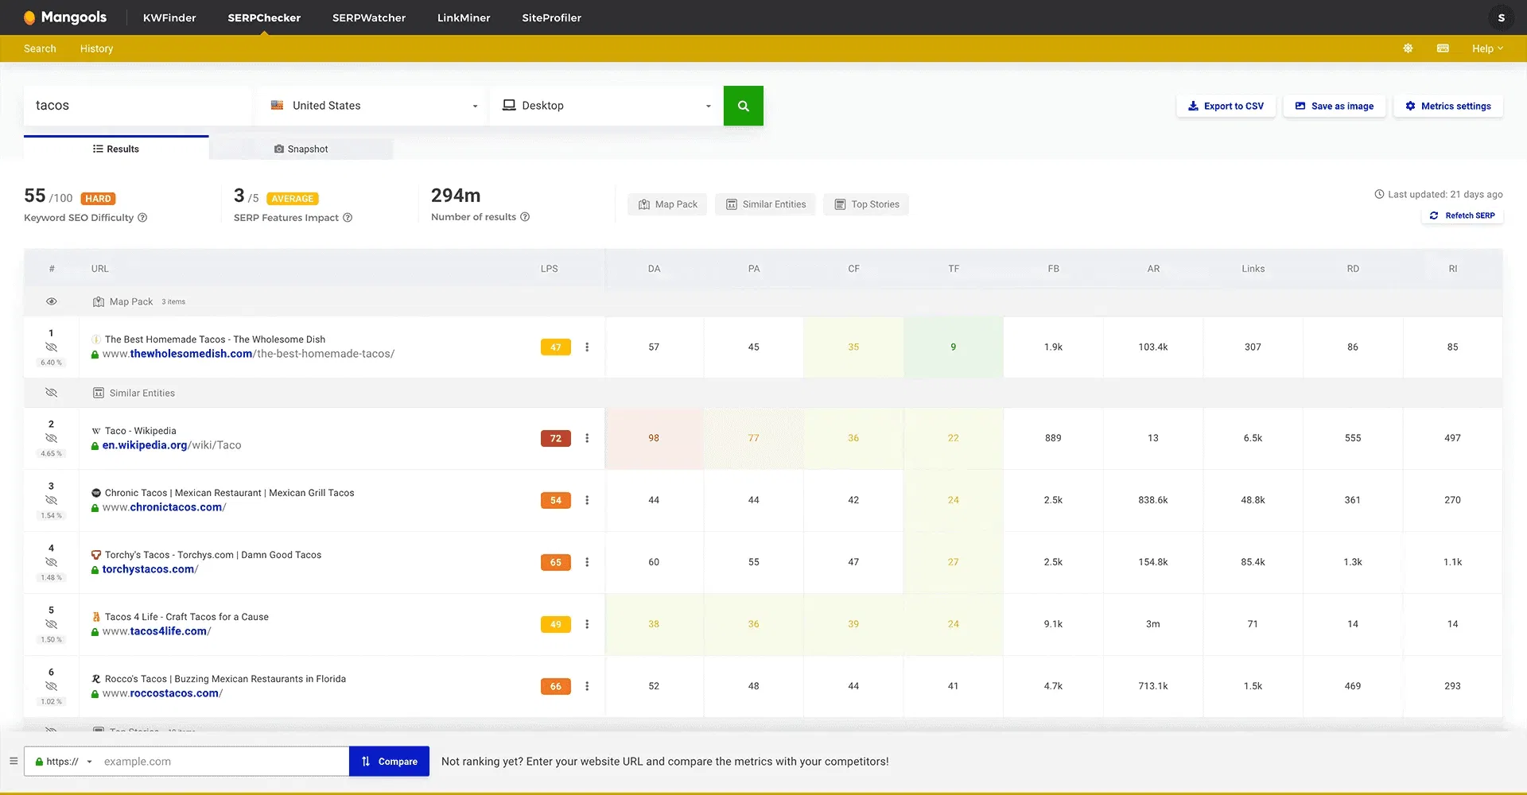Viewport: 1527px width, 795px height.
Task: Open the theme settings sun icon
Action: (x=1408, y=48)
